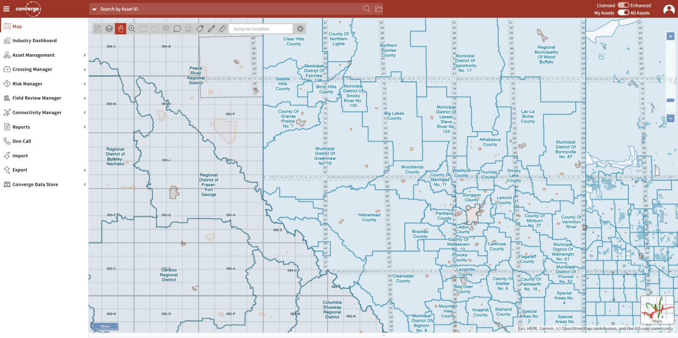Select the ruler measure tool
Screen dimensions: 678x338
pyautogui.click(x=223, y=29)
